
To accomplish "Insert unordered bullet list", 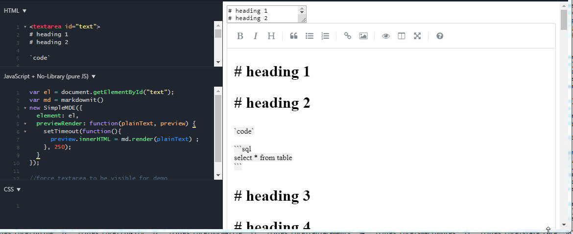I will [310, 36].
